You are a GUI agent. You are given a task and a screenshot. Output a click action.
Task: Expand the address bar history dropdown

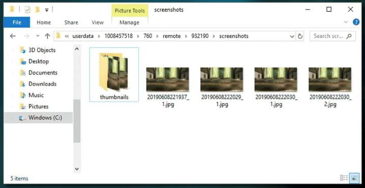tap(292, 36)
